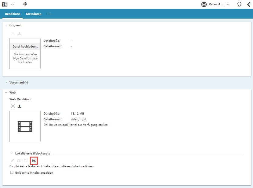Enable Gelöschte Inhalte anzeigen checkbox
This screenshot has width=253, height=188.
(x=12, y=172)
